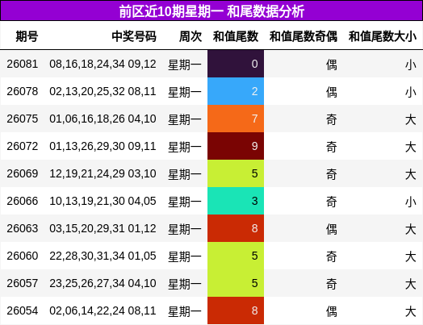This screenshot has height=325, width=423.
Task: Click 偶 in row 26063
Action: [x=332, y=229]
